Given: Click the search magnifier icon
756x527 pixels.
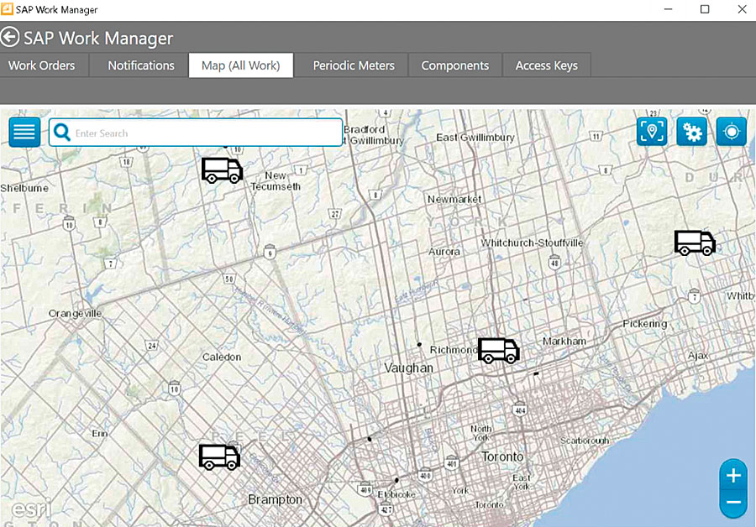Looking at the screenshot, I should (x=62, y=133).
